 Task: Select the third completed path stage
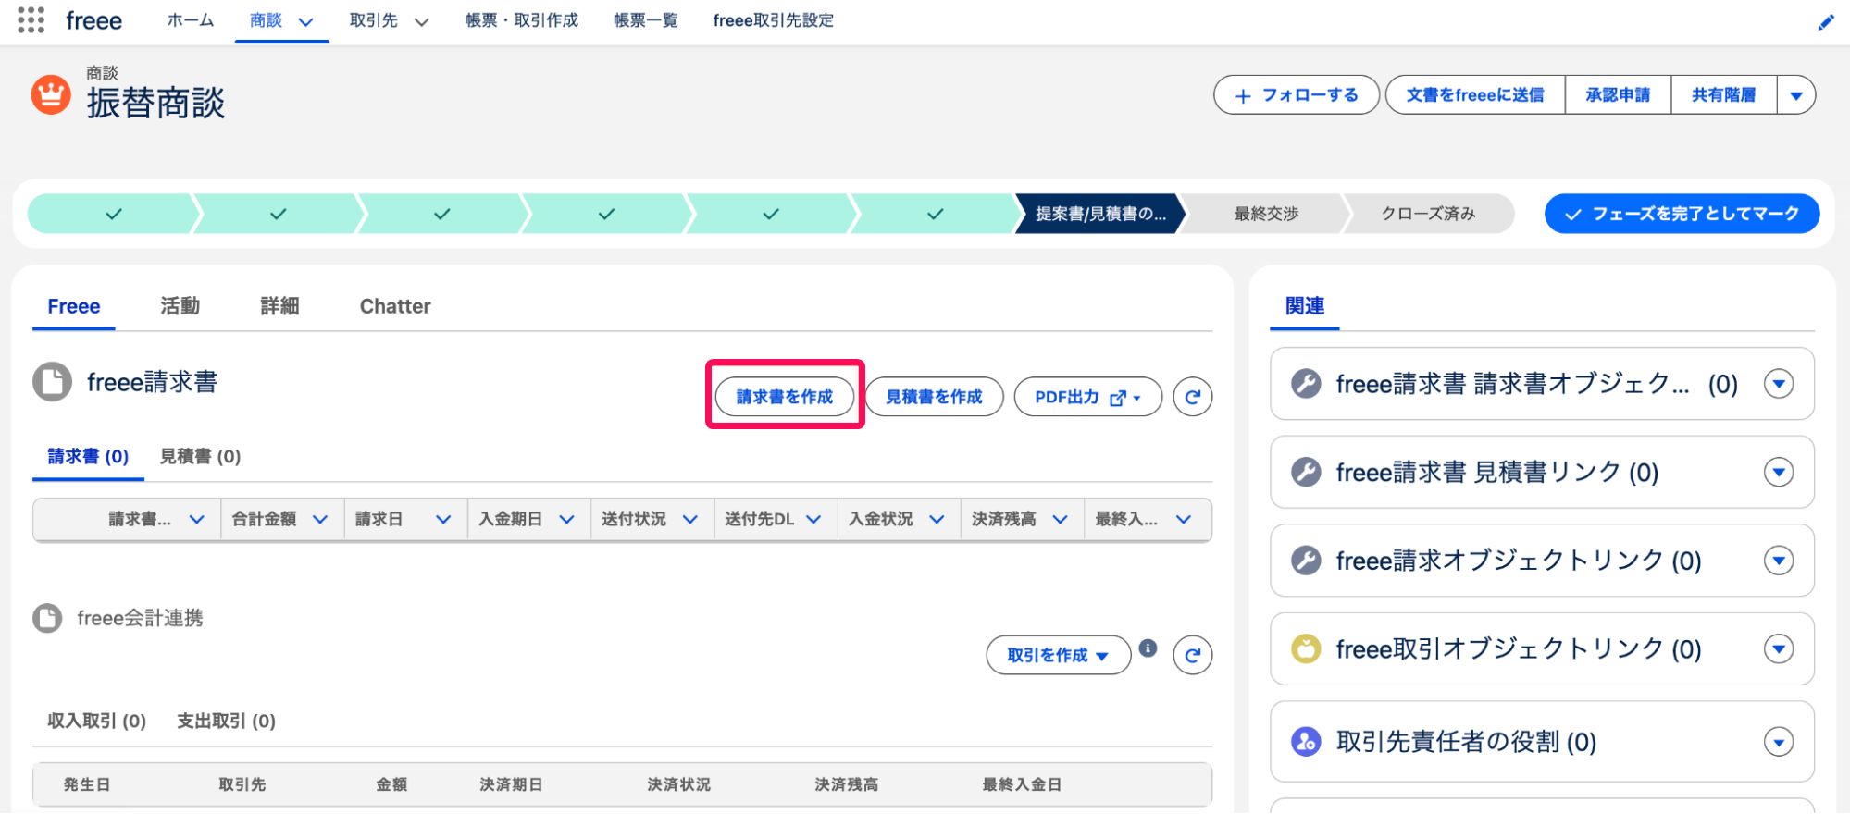click(442, 214)
